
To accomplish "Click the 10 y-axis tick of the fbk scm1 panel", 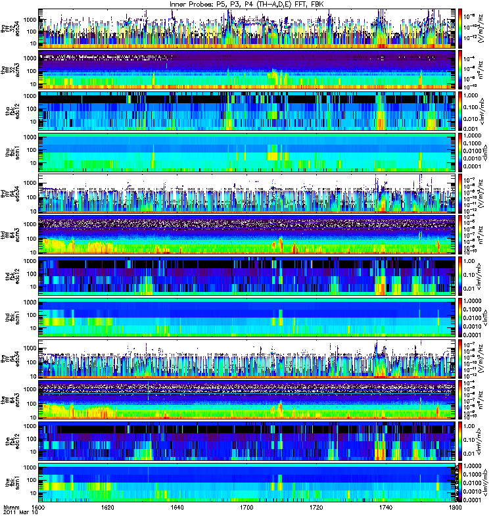I will (x=34, y=493).
